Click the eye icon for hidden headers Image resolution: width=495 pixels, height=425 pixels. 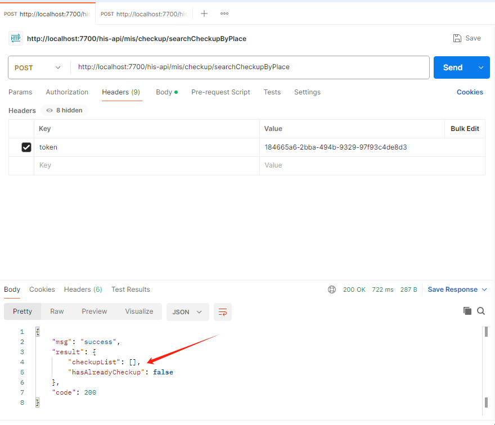pyautogui.click(x=49, y=110)
